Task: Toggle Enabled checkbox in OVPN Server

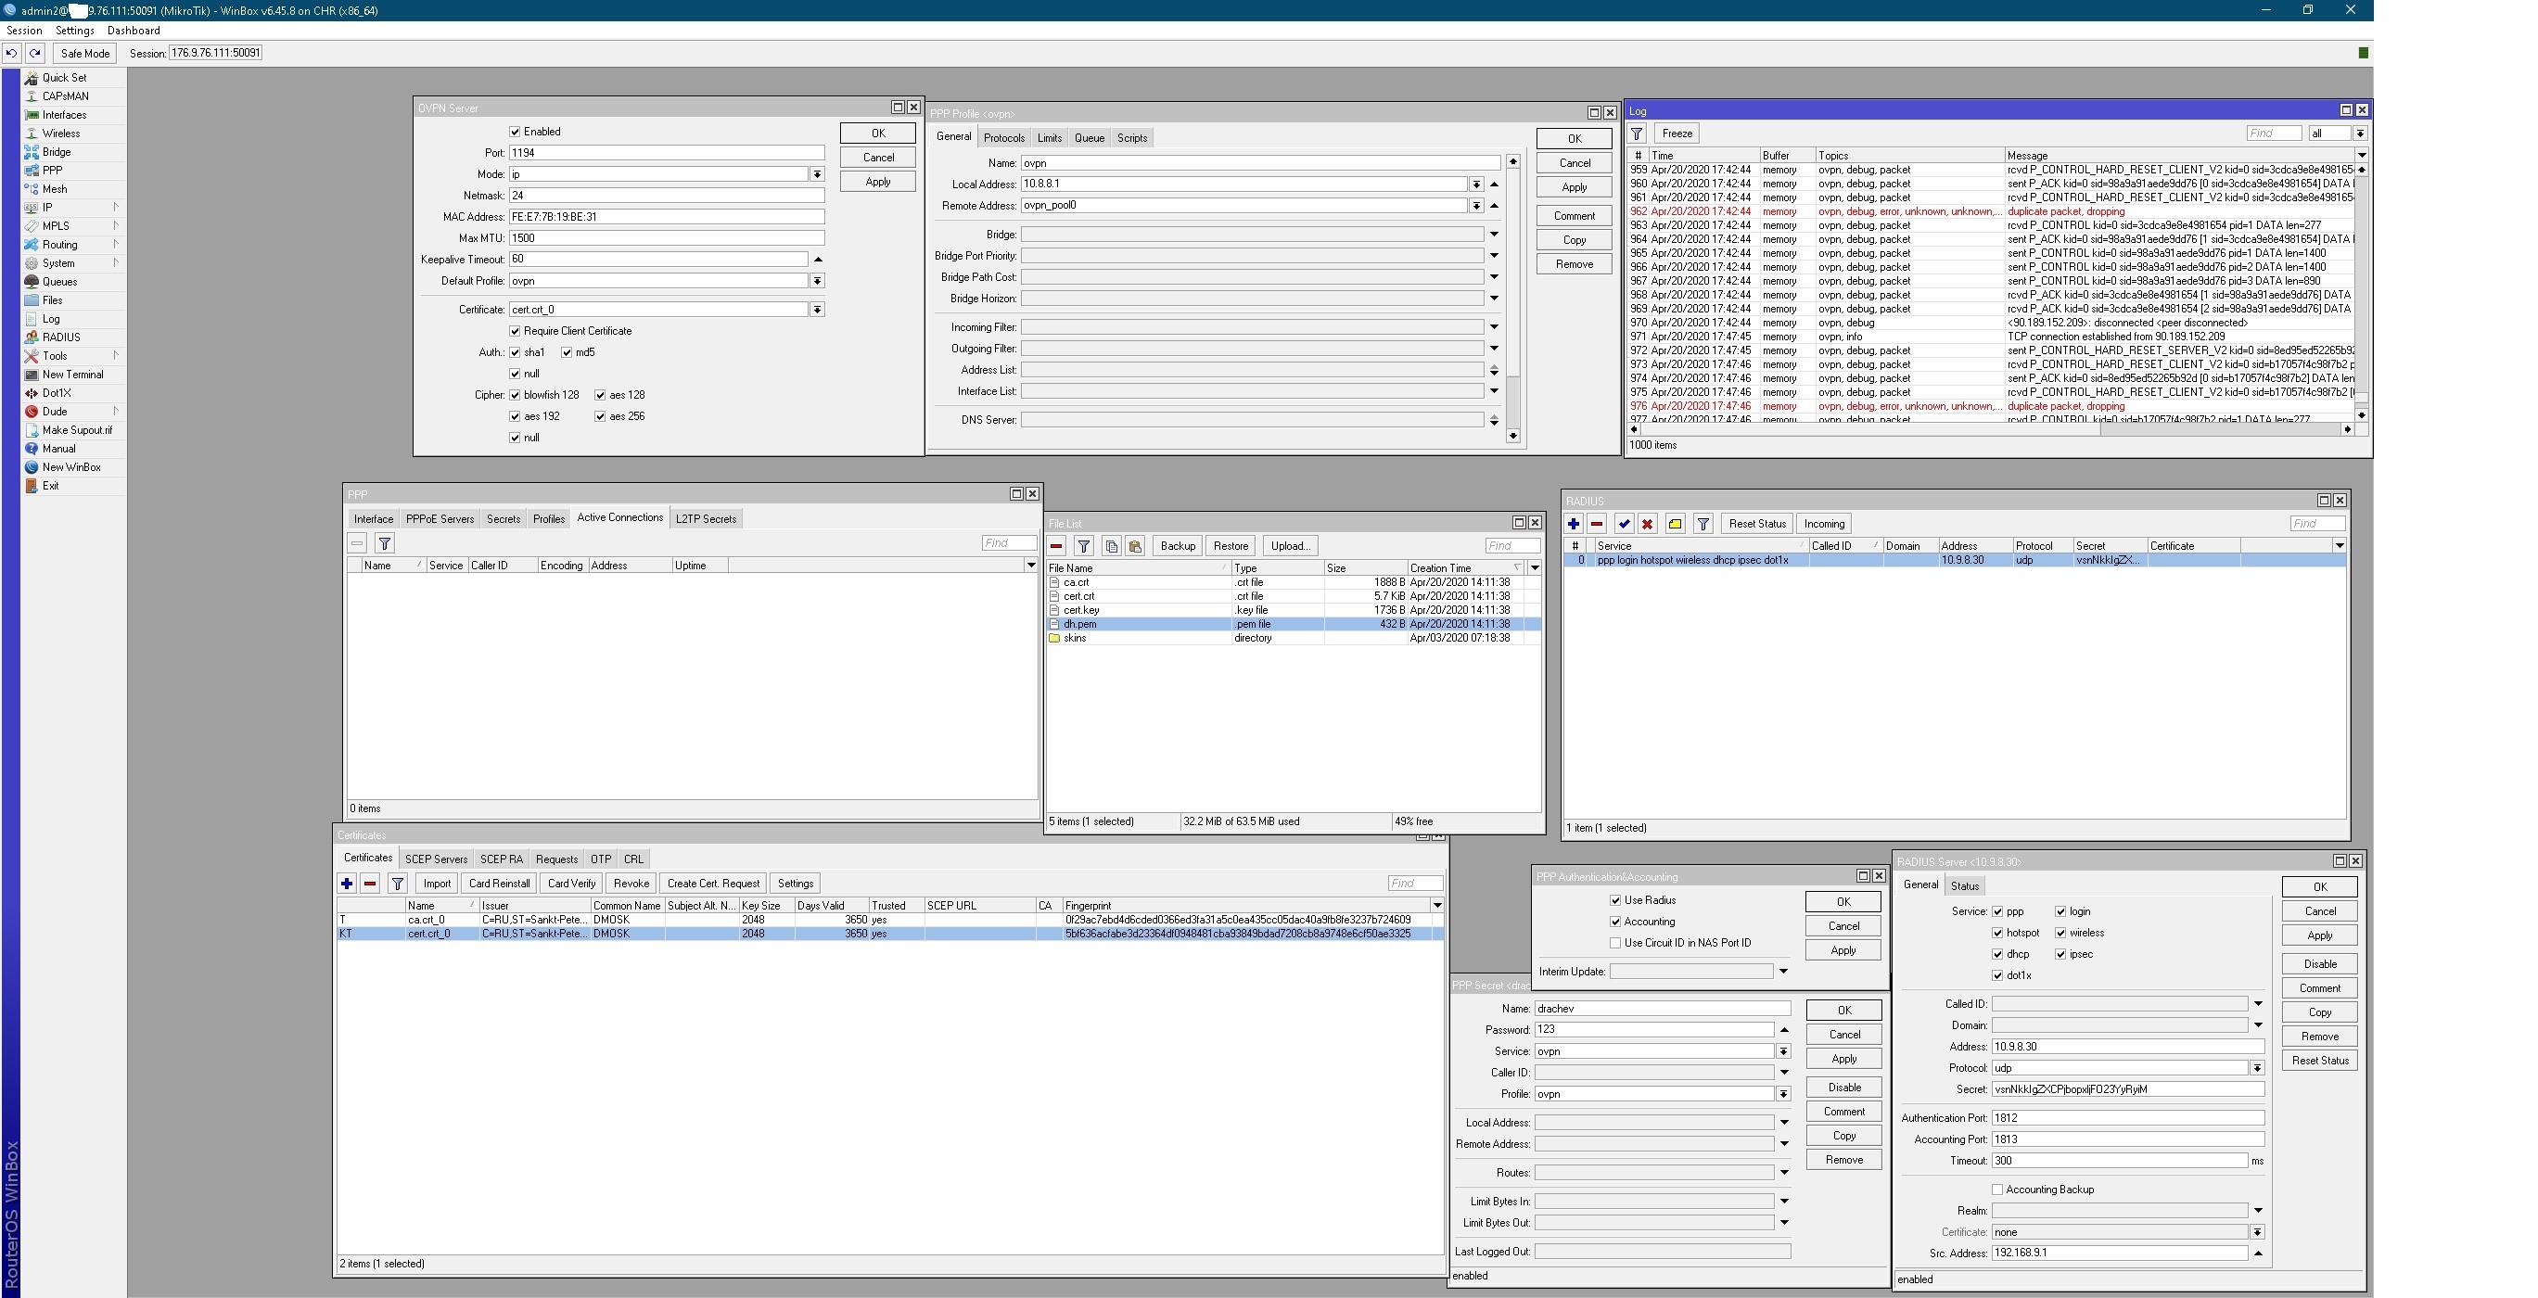Action: coord(515,132)
